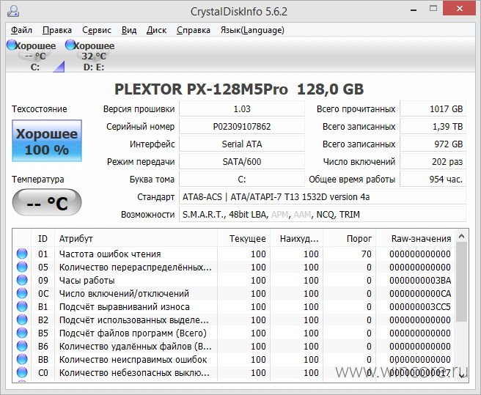This screenshot has width=481, height=395.
Task: Select the D: E: disk status tab
Action: tap(93, 56)
